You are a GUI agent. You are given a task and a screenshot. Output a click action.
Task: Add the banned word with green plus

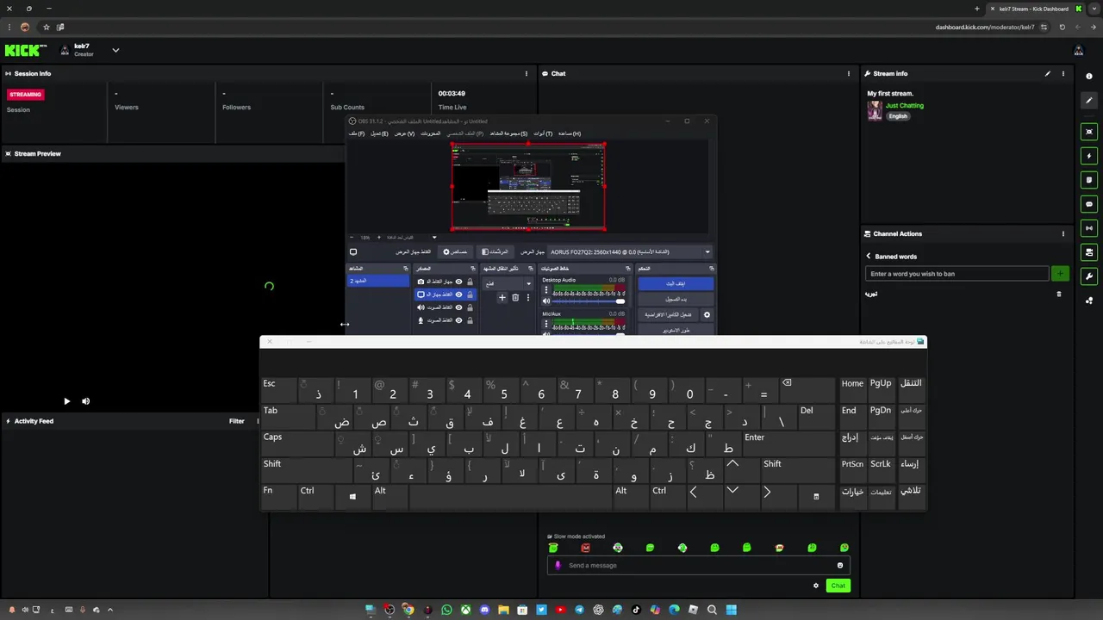(x=1060, y=274)
